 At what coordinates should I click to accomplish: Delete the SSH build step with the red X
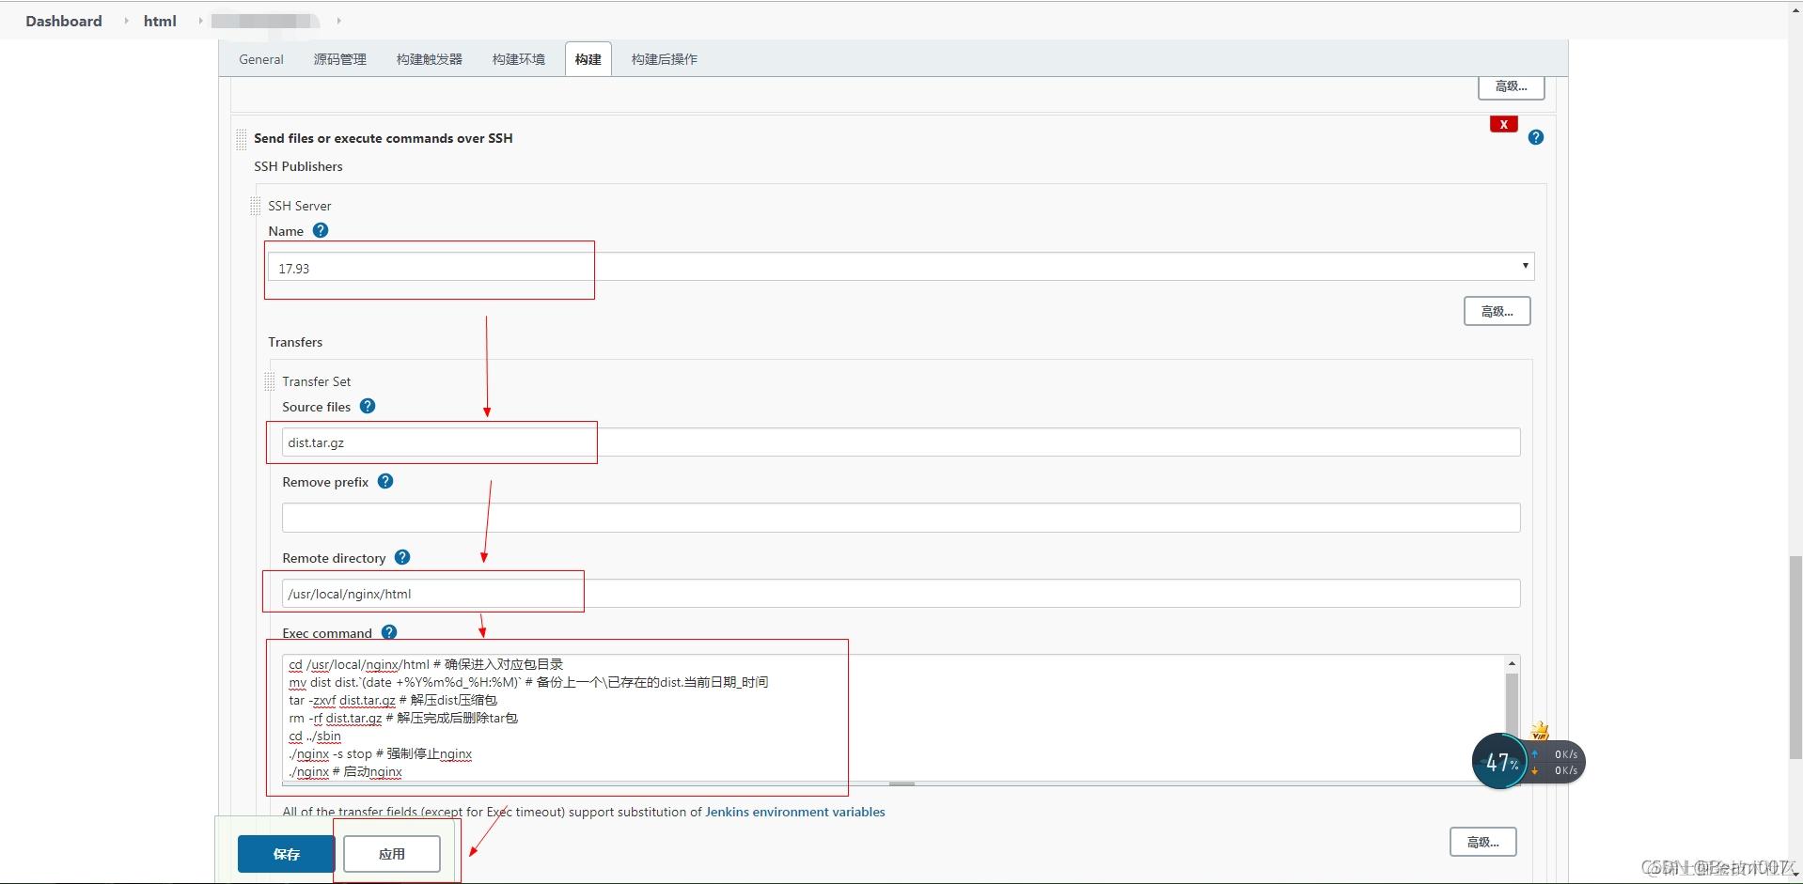1504,124
